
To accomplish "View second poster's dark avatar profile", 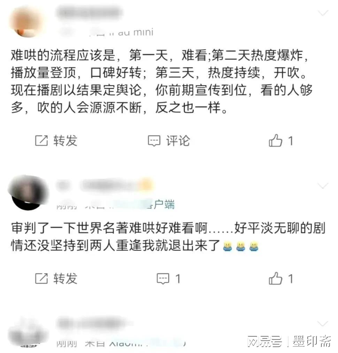I will (x=28, y=192).
